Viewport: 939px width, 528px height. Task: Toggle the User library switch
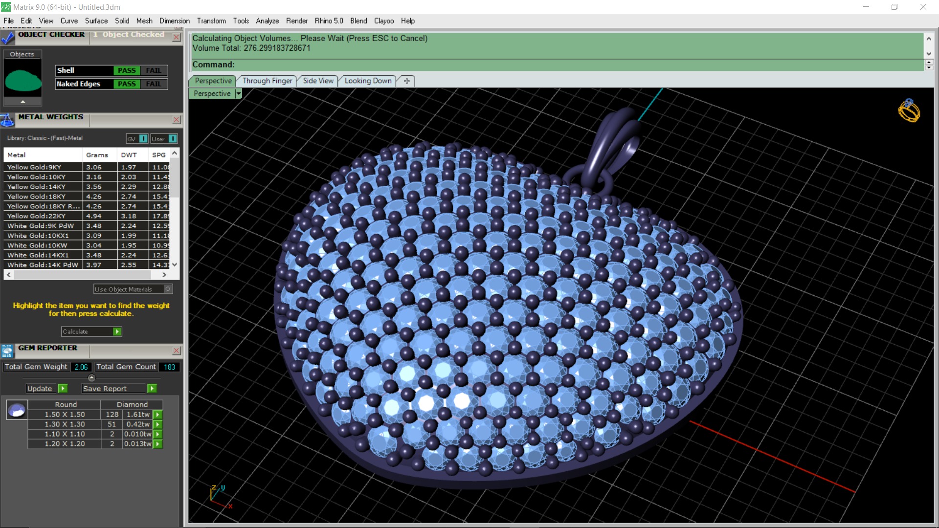point(173,139)
